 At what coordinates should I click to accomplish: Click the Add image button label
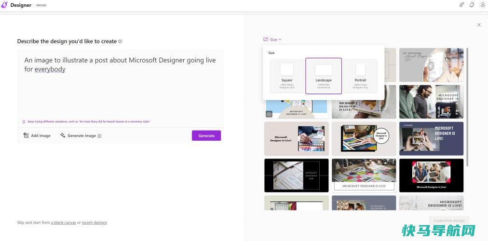tap(41, 135)
